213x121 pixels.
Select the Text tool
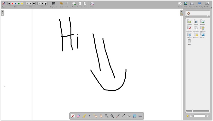(129, 116)
